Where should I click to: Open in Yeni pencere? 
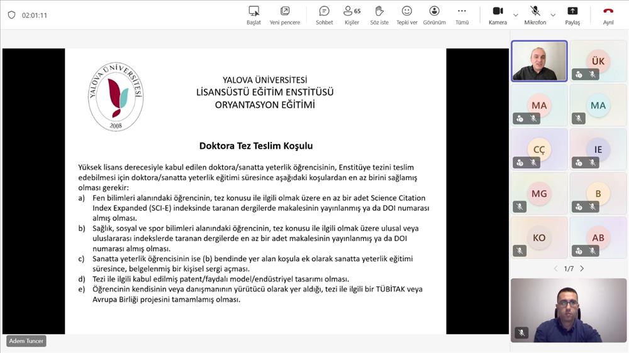(x=285, y=15)
